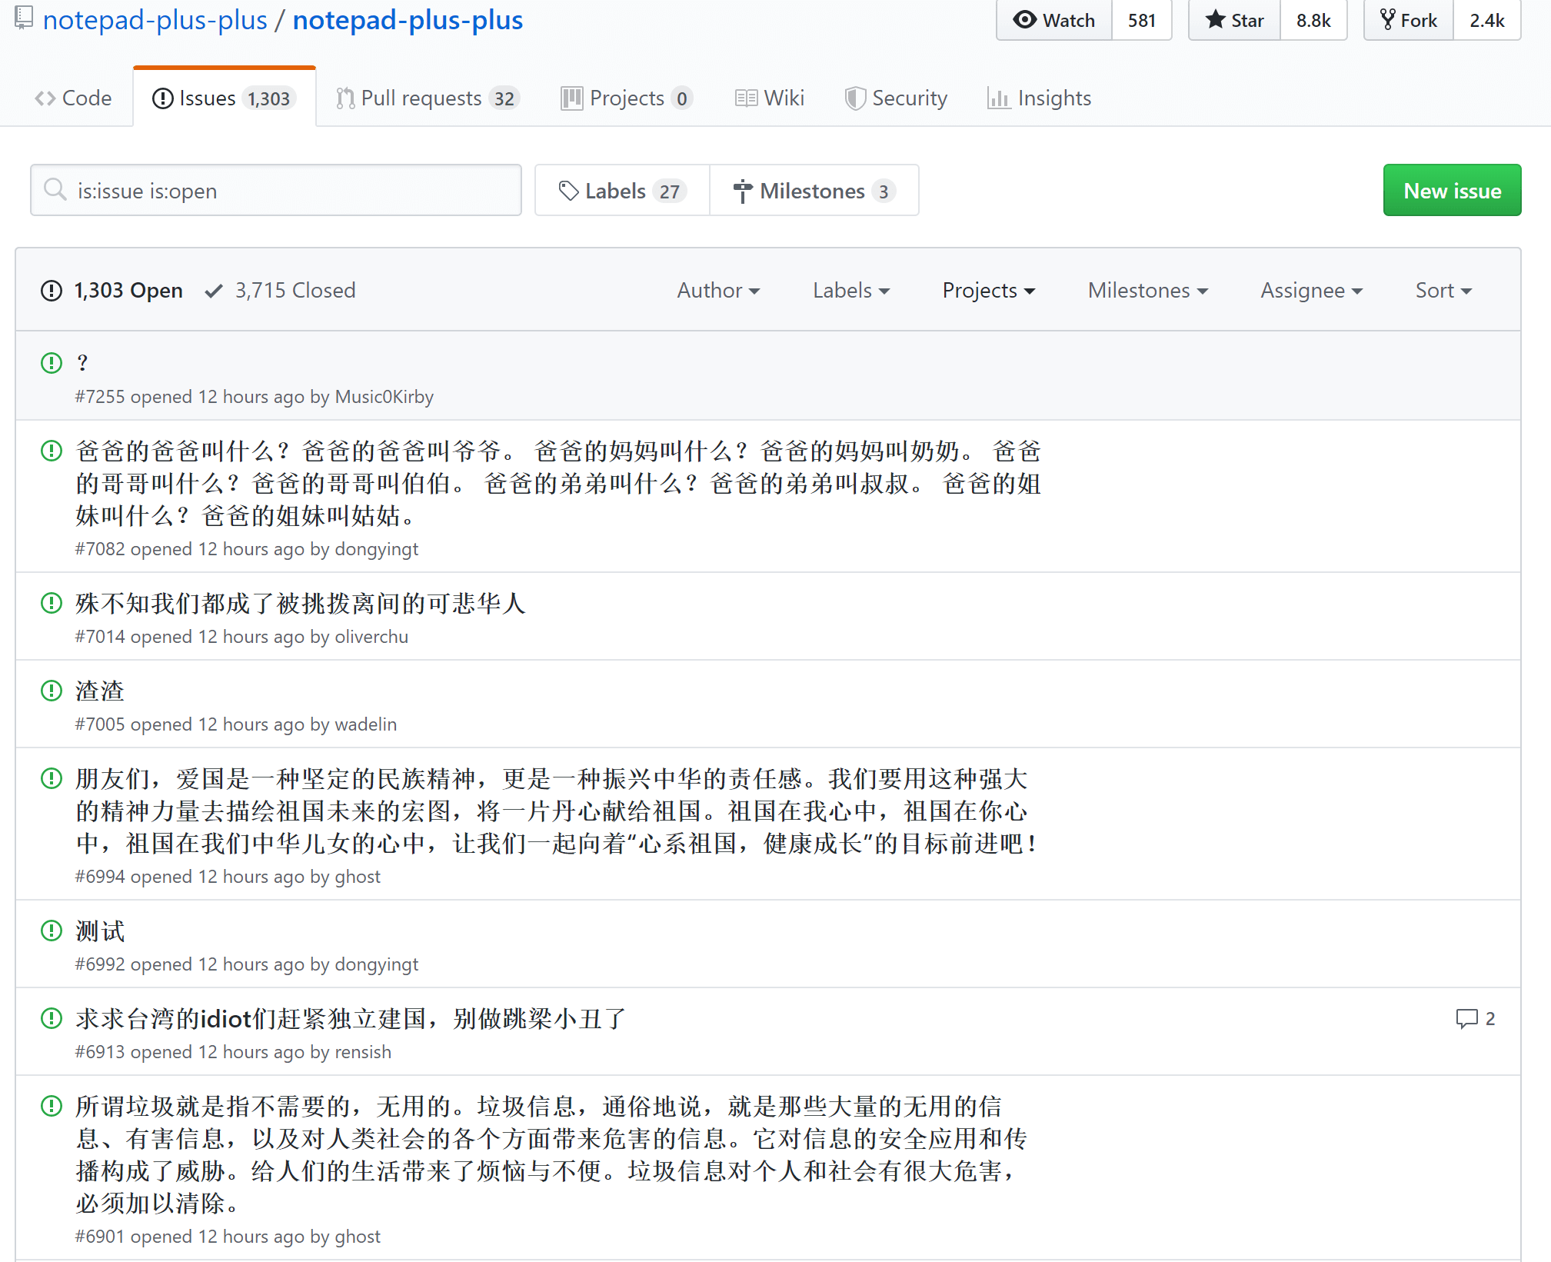The image size is (1551, 1262).
Task: Click the search magnifier icon
Action: 55,189
